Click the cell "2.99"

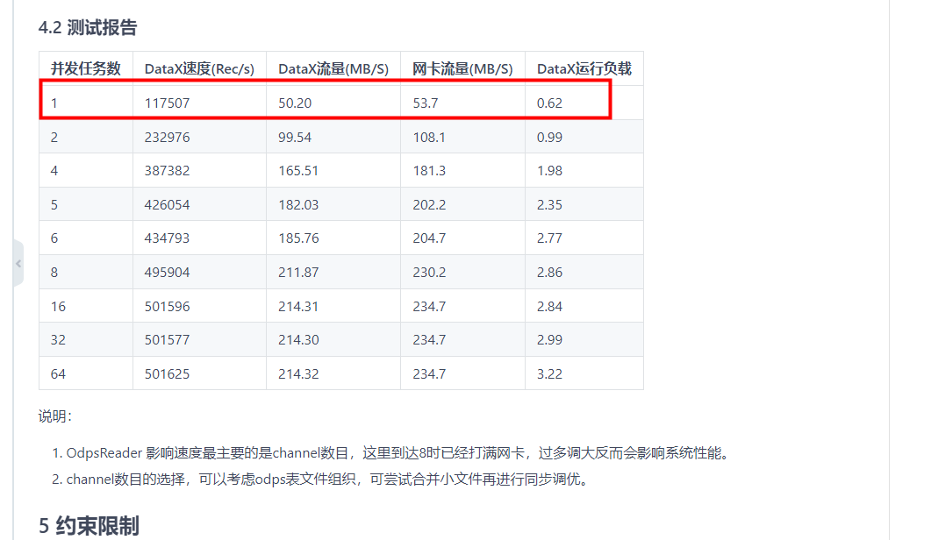[584, 339]
